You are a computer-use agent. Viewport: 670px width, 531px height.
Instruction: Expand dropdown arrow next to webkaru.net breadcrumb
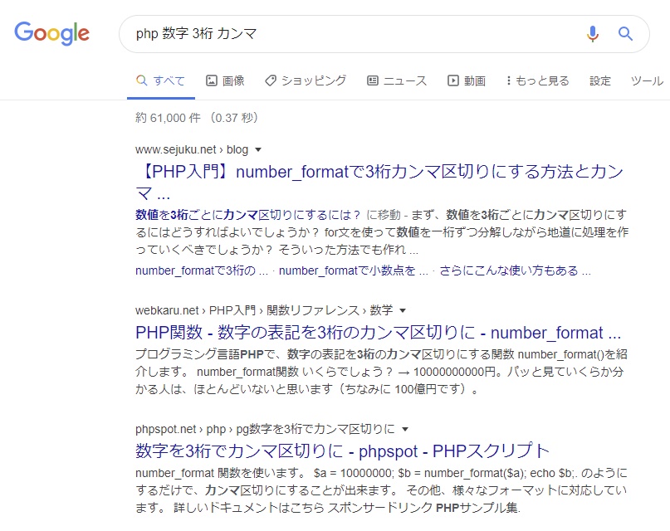point(402,310)
